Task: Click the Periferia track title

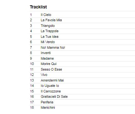Action: (47, 102)
